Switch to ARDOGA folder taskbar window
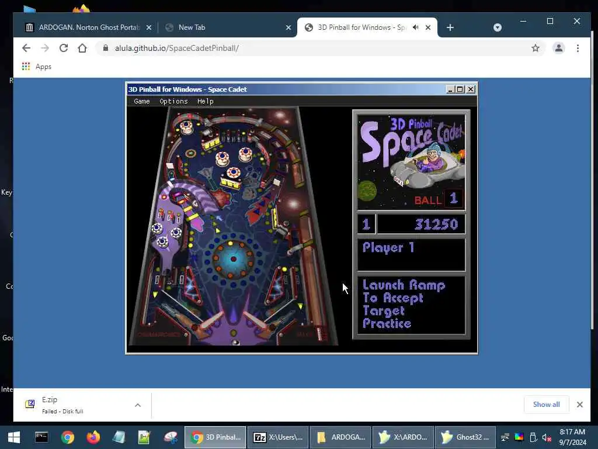The width and height of the screenshot is (598, 449). pos(340,437)
